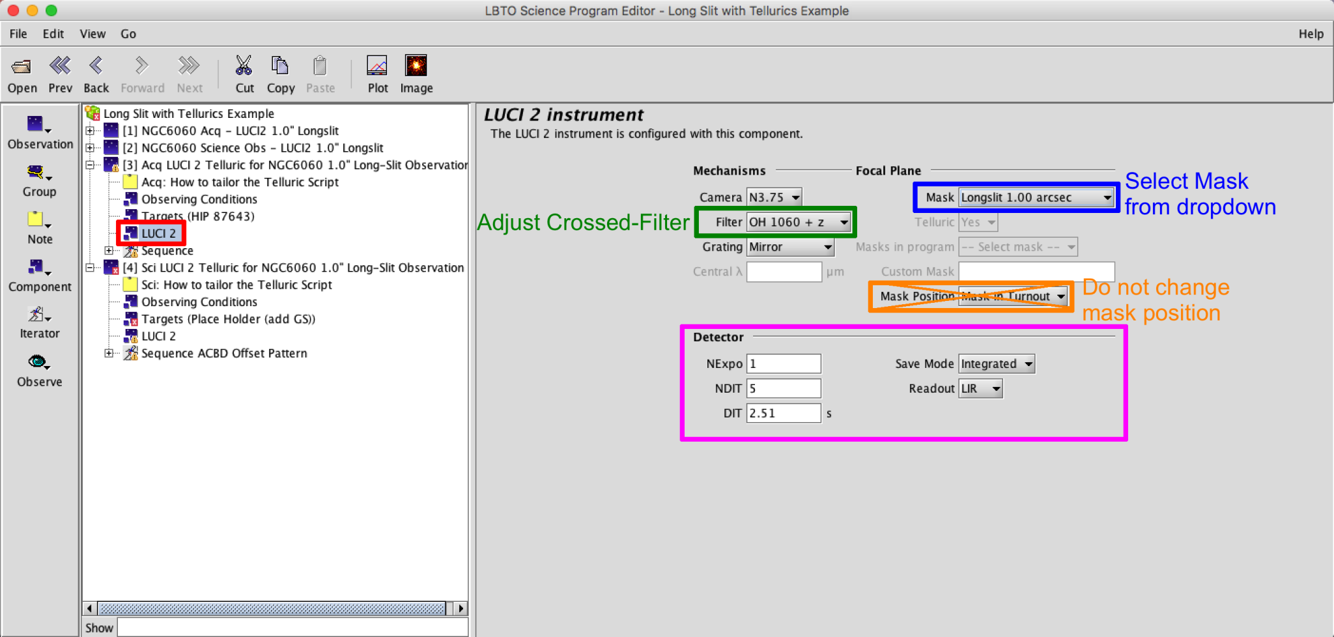Viewport: 1334px width, 637px height.
Task: Select Targets (HIP 87643) tree item
Action: [x=198, y=216]
